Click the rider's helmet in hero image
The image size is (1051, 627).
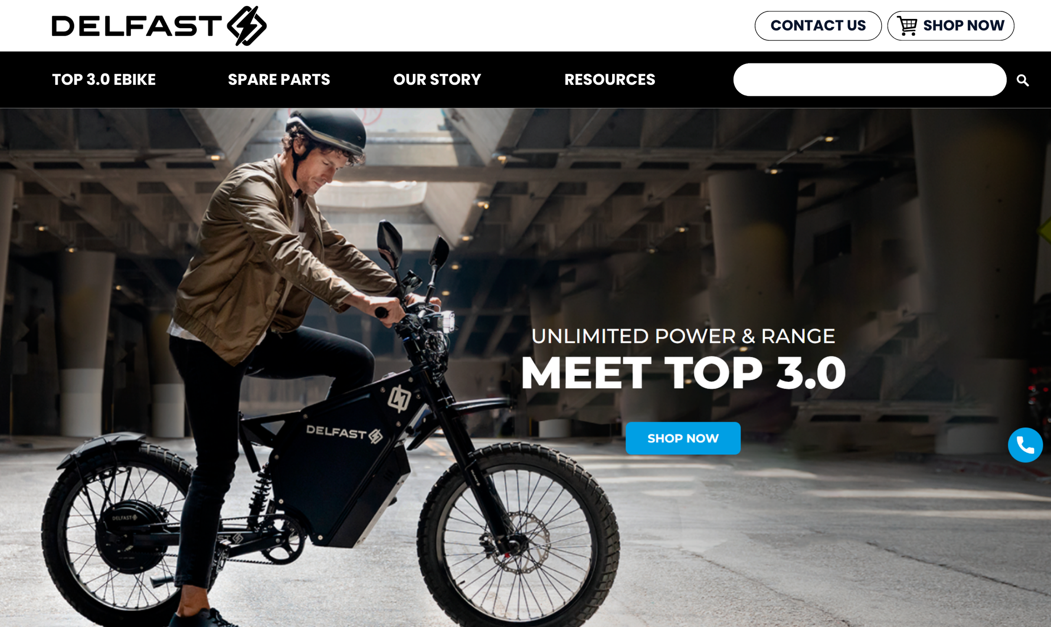coord(326,130)
